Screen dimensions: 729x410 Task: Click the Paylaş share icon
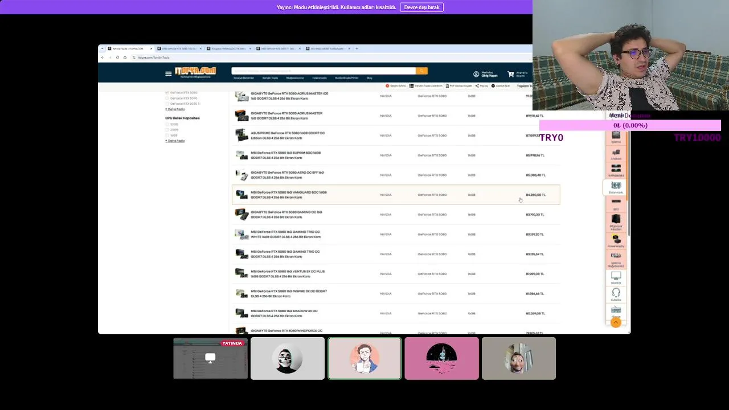pos(477,86)
